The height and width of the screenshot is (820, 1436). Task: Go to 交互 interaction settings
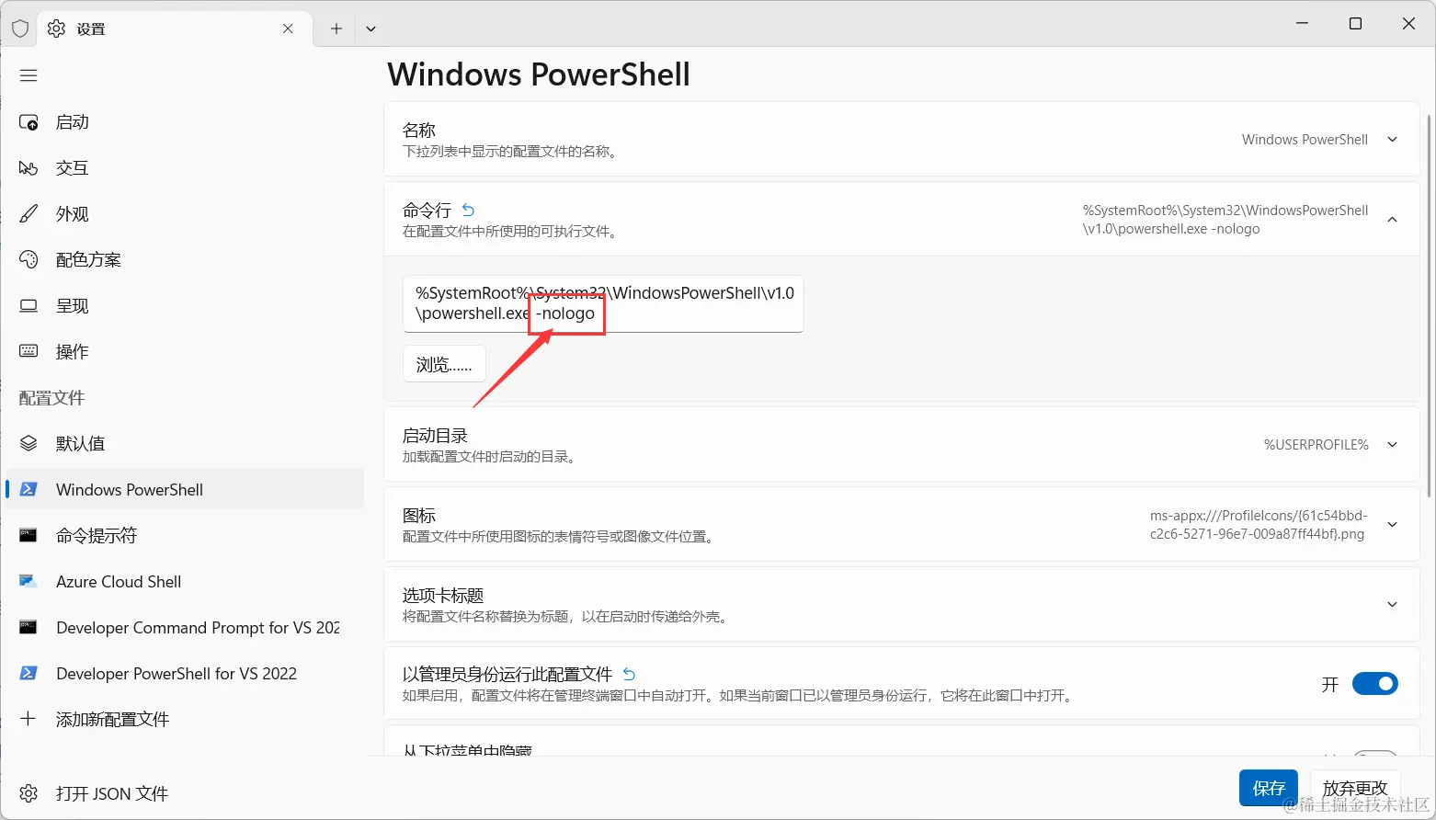tap(184, 168)
